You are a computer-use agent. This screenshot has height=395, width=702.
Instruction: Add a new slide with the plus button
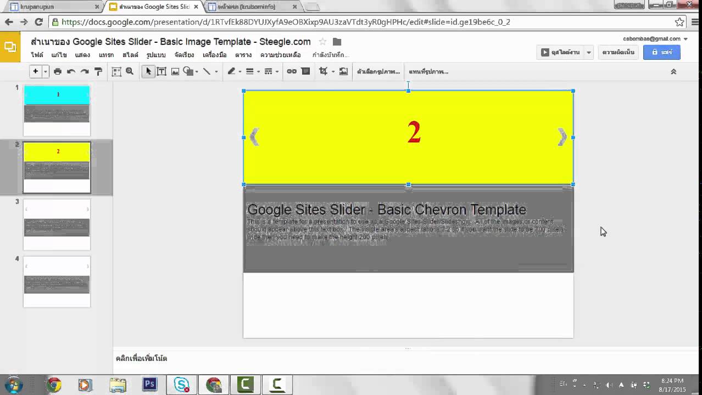(36, 71)
